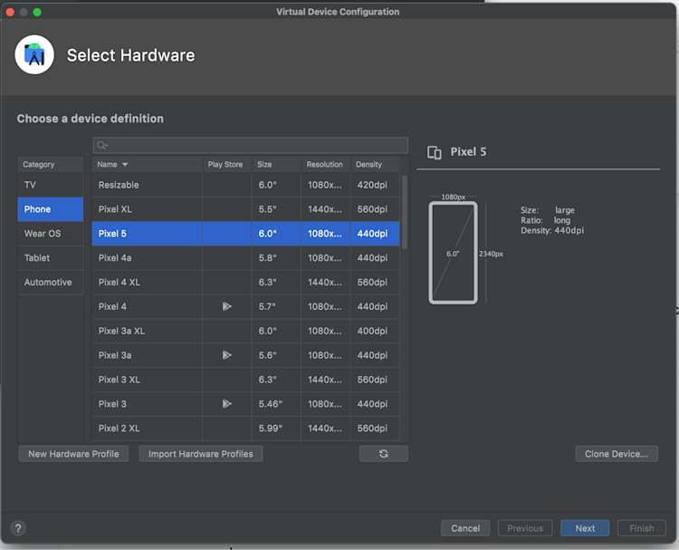Click the refresh device list icon button
This screenshot has height=550, width=679.
point(383,454)
